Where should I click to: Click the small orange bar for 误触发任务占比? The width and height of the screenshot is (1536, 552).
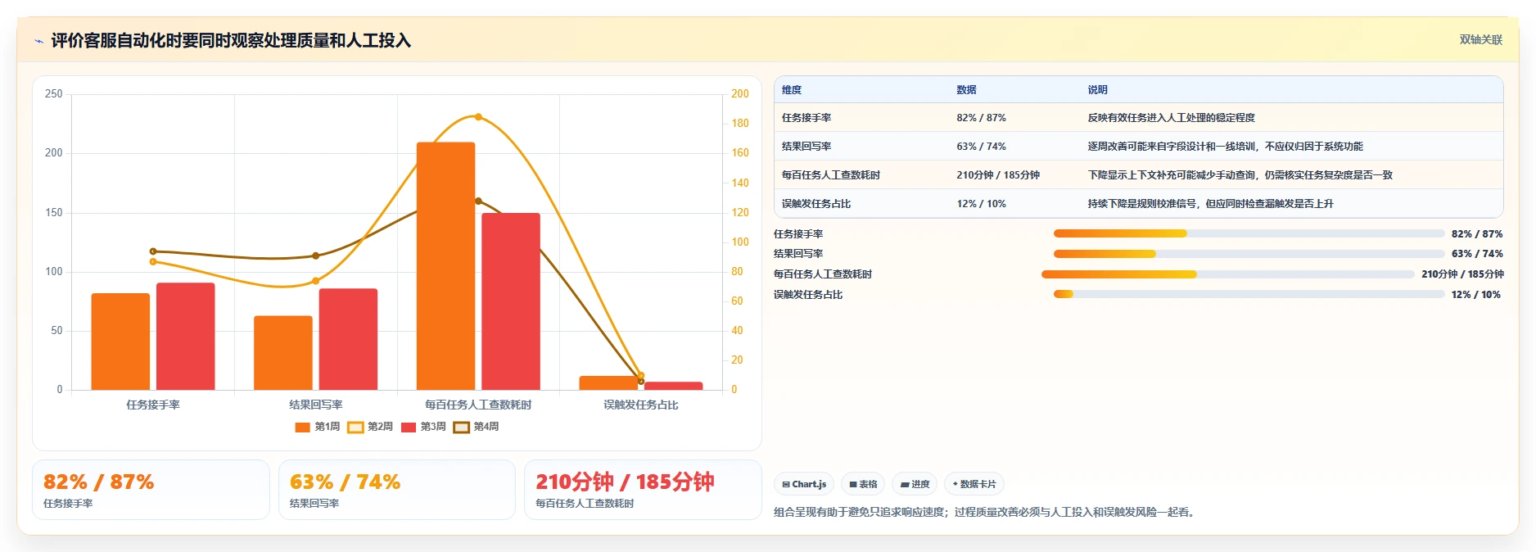[x=608, y=383]
